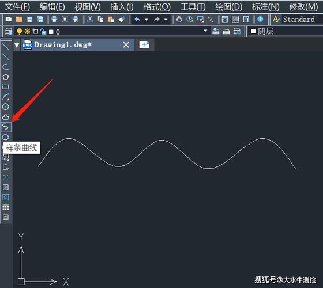This screenshot has height=288, width=323.
Task: Open the 文件(F) menu
Action: 17,7
